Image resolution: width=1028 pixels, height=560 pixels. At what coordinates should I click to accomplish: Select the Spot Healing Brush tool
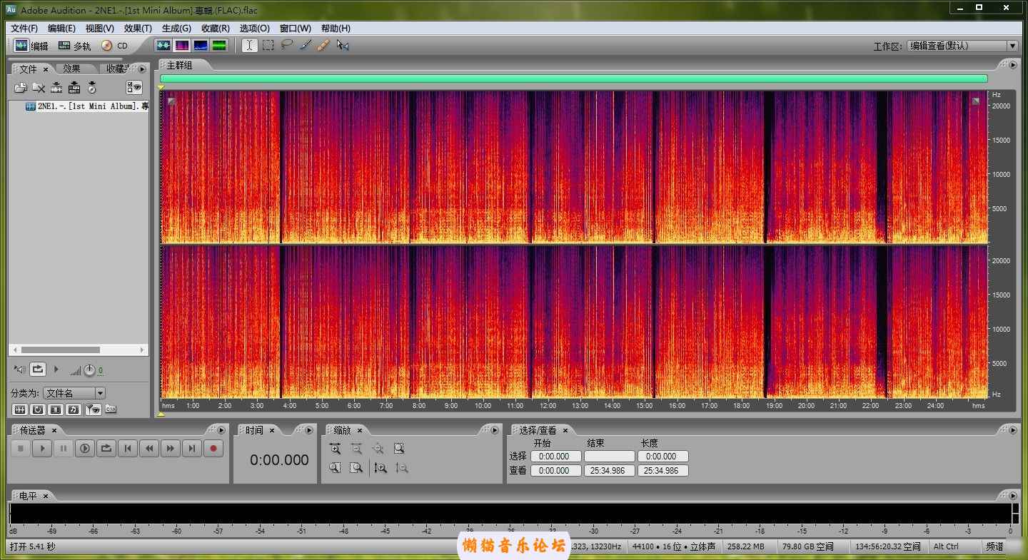[323, 45]
